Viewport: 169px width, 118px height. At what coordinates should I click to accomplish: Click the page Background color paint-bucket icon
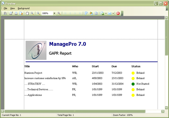pyautogui.click(x=91, y=13)
